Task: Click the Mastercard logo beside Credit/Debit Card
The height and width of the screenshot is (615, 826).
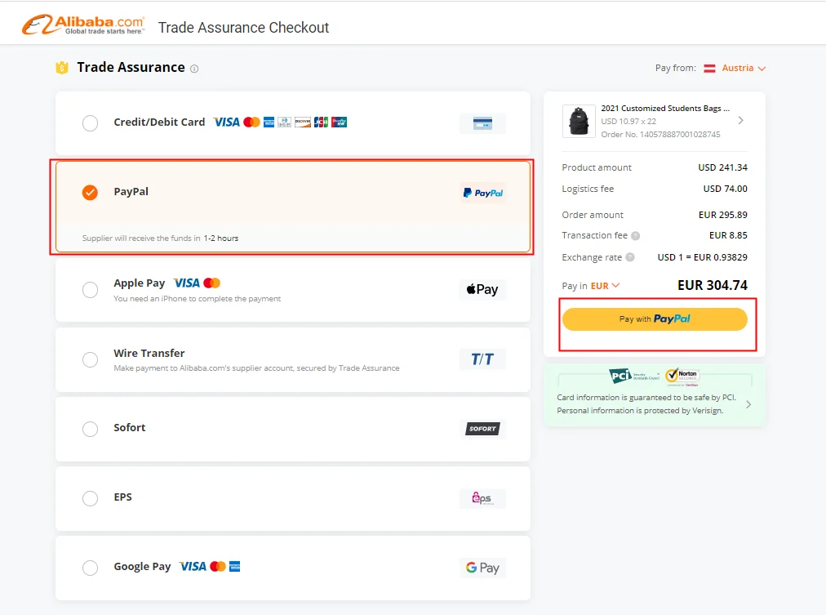Action: 252,123
